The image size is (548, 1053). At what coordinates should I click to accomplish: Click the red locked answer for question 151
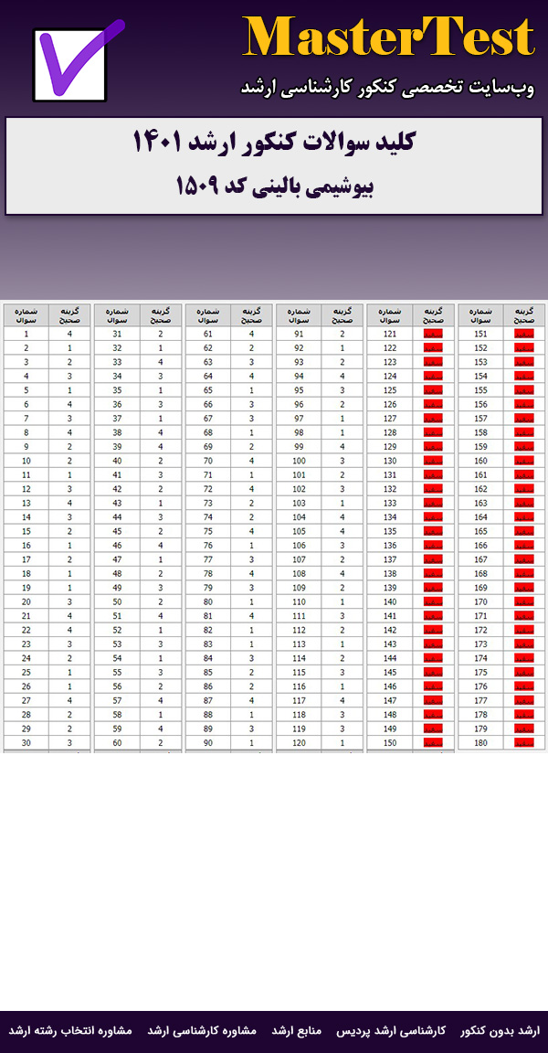coord(524,335)
